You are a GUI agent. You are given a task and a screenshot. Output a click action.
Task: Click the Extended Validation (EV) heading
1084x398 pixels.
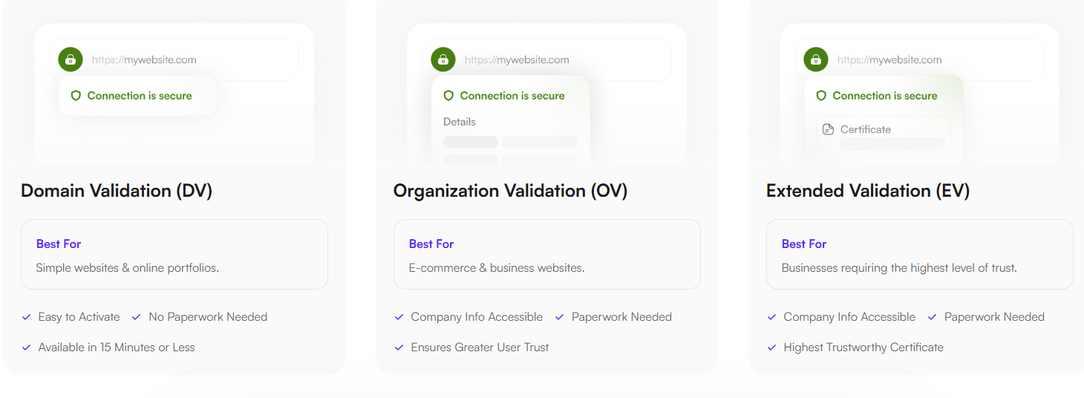867,191
